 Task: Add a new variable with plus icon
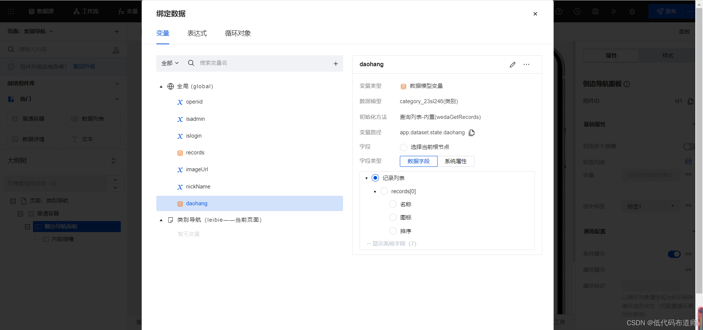pos(335,64)
